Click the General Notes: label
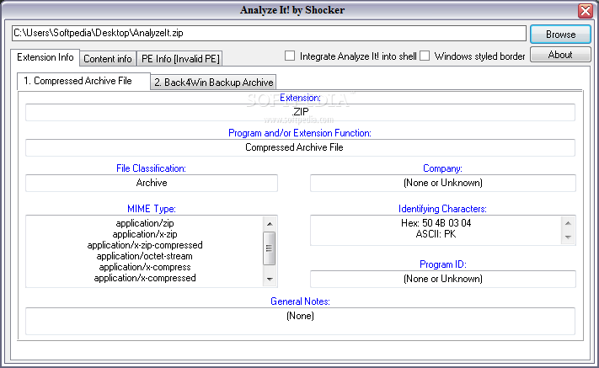The width and height of the screenshot is (599, 368). (300, 301)
